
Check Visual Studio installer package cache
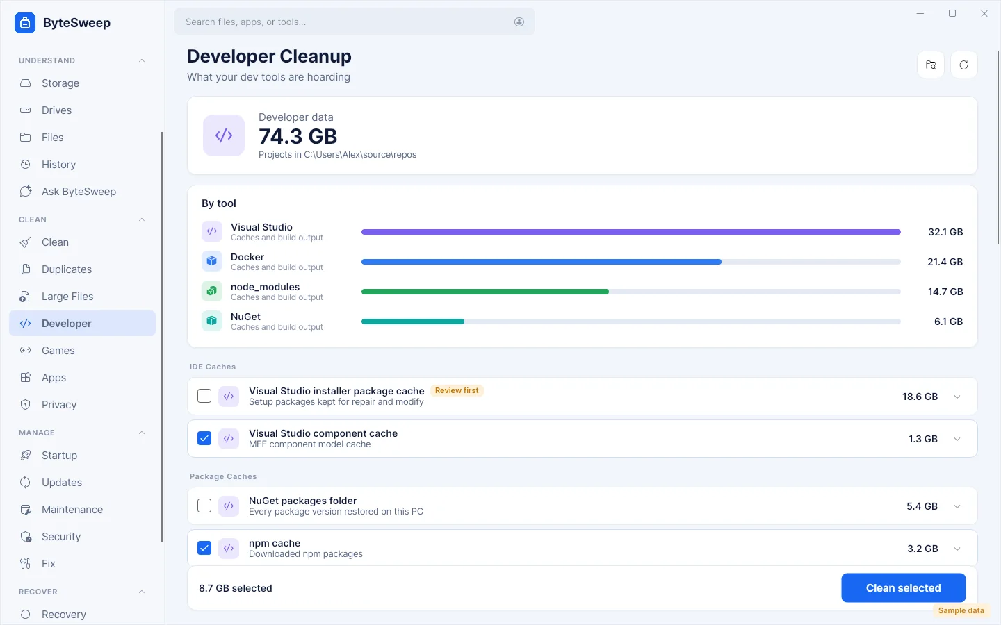tap(204, 397)
